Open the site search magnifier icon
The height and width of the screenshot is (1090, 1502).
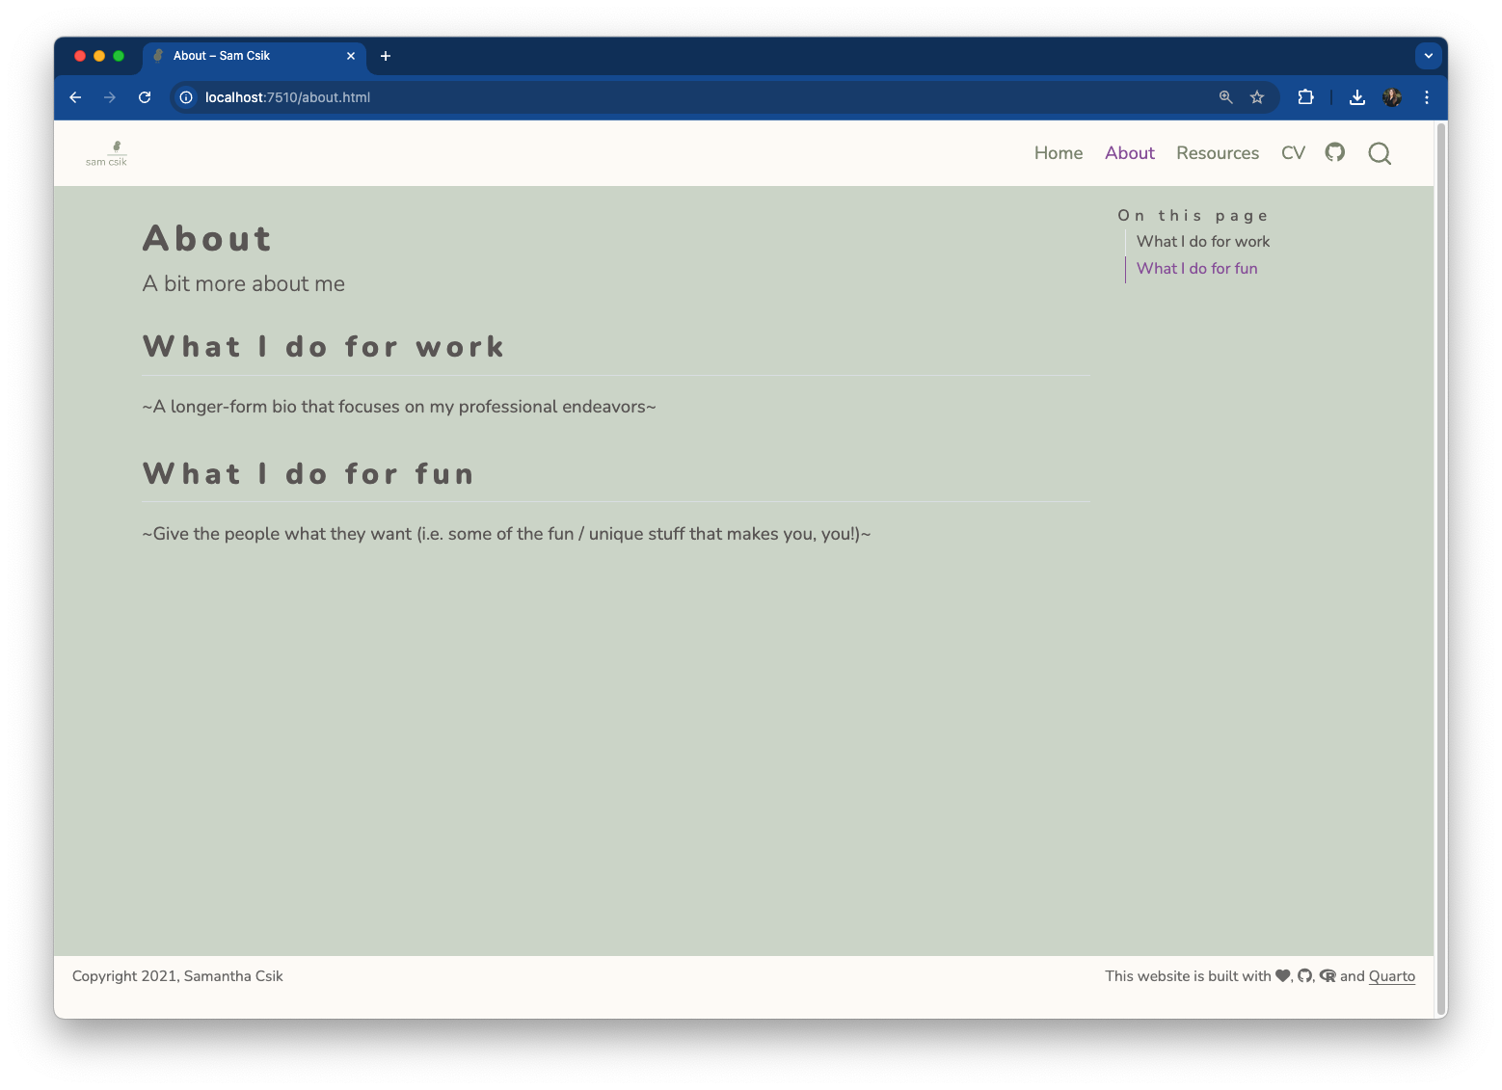(1379, 153)
